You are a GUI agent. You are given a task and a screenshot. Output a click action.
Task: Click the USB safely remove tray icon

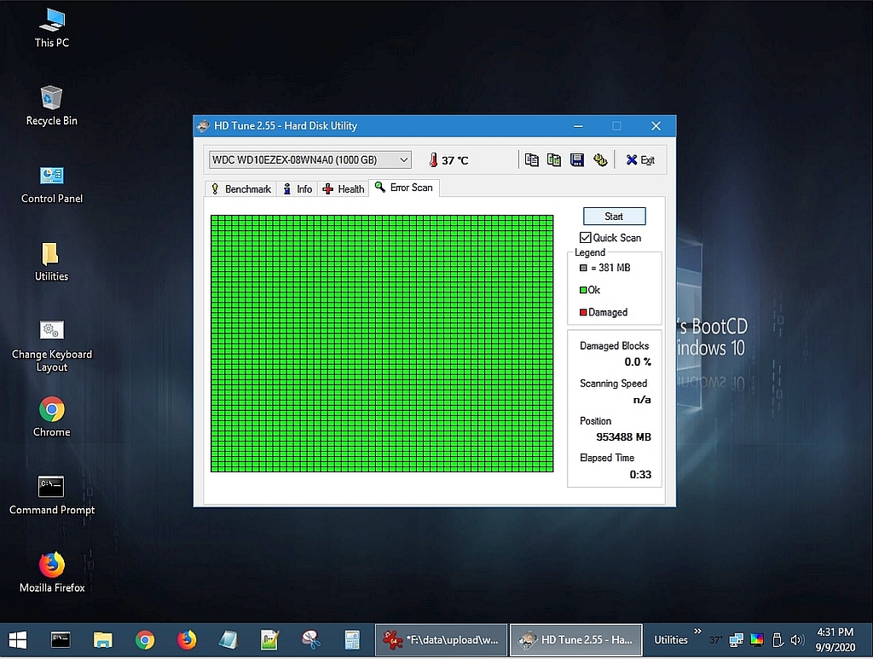[x=778, y=640]
